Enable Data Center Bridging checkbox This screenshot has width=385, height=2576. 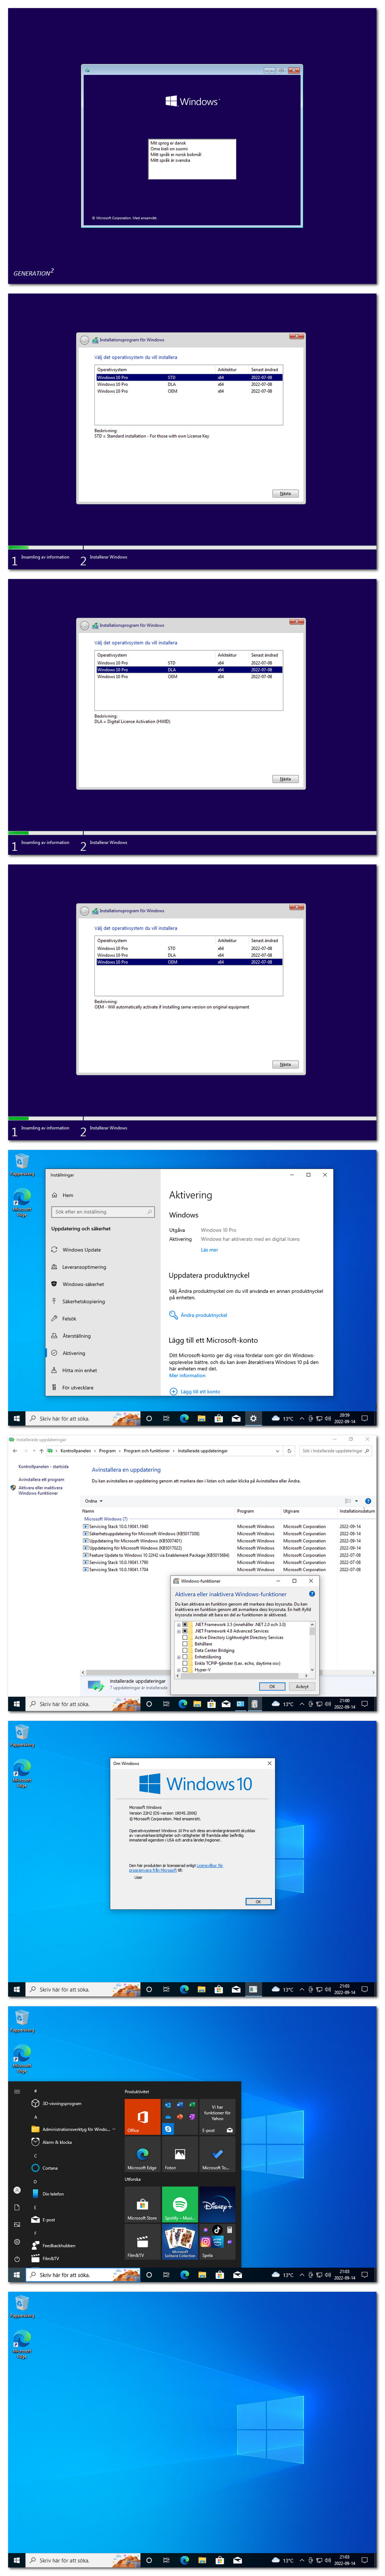[x=185, y=1651]
